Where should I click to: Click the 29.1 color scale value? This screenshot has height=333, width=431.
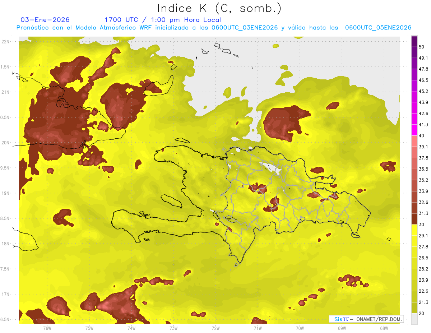tap(423, 235)
